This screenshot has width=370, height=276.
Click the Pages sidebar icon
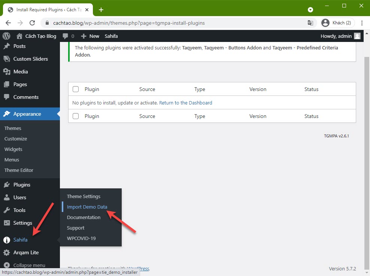pos(7,84)
